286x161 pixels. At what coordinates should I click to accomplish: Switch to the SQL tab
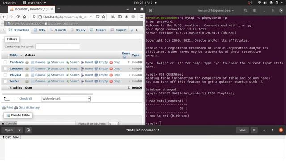point(39,30)
